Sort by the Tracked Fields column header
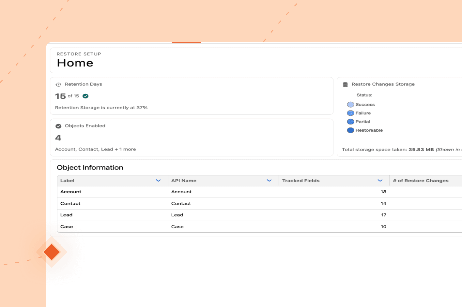462x307 pixels. [334, 181]
